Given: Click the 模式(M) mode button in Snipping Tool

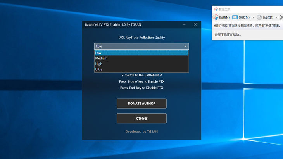Looking at the screenshot, I should [241, 17].
